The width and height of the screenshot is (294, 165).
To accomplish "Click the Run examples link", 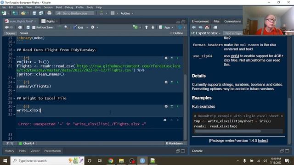I will click(x=203, y=106).
